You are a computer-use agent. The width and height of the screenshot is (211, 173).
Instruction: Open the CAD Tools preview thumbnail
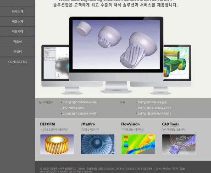click(x=179, y=144)
